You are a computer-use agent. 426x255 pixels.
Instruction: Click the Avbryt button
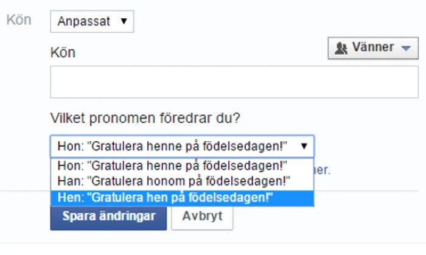202,217
